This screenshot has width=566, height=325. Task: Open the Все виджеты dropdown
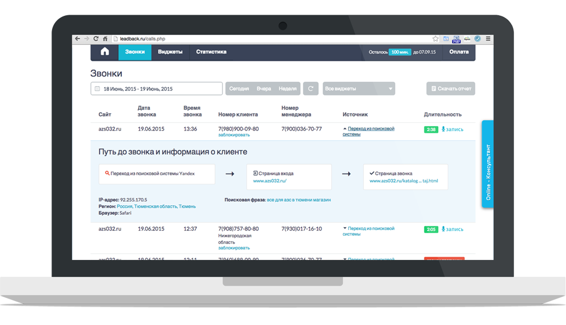point(359,89)
